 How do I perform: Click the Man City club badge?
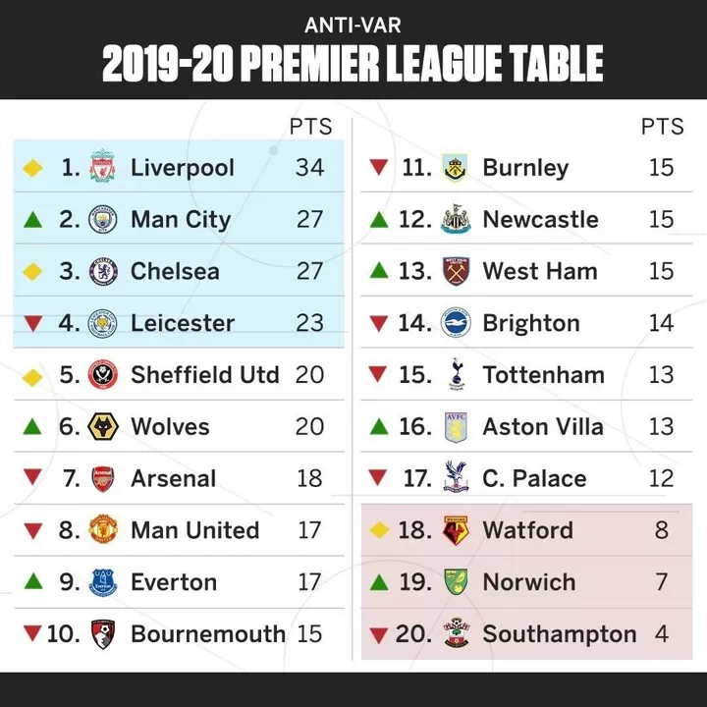point(103,219)
